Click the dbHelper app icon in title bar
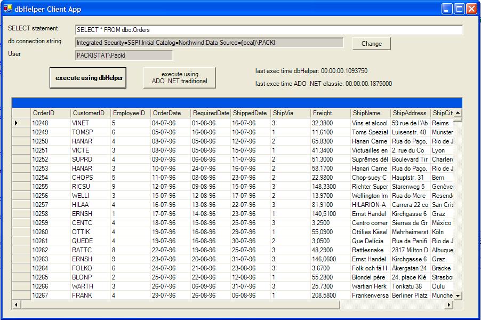 [x=7, y=9]
